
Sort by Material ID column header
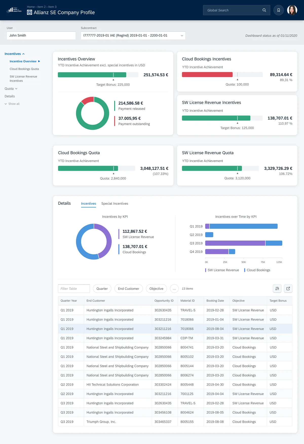(191, 301)
